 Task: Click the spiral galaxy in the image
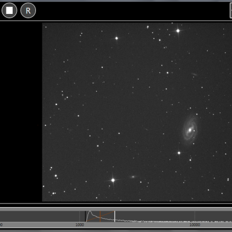coord(190,129)
